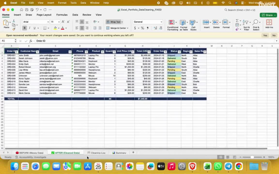Expand the formula bar chevron

(x=276, y=41)
